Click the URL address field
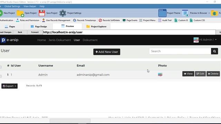Screen dimensions: 221x124 pos(129,32)
